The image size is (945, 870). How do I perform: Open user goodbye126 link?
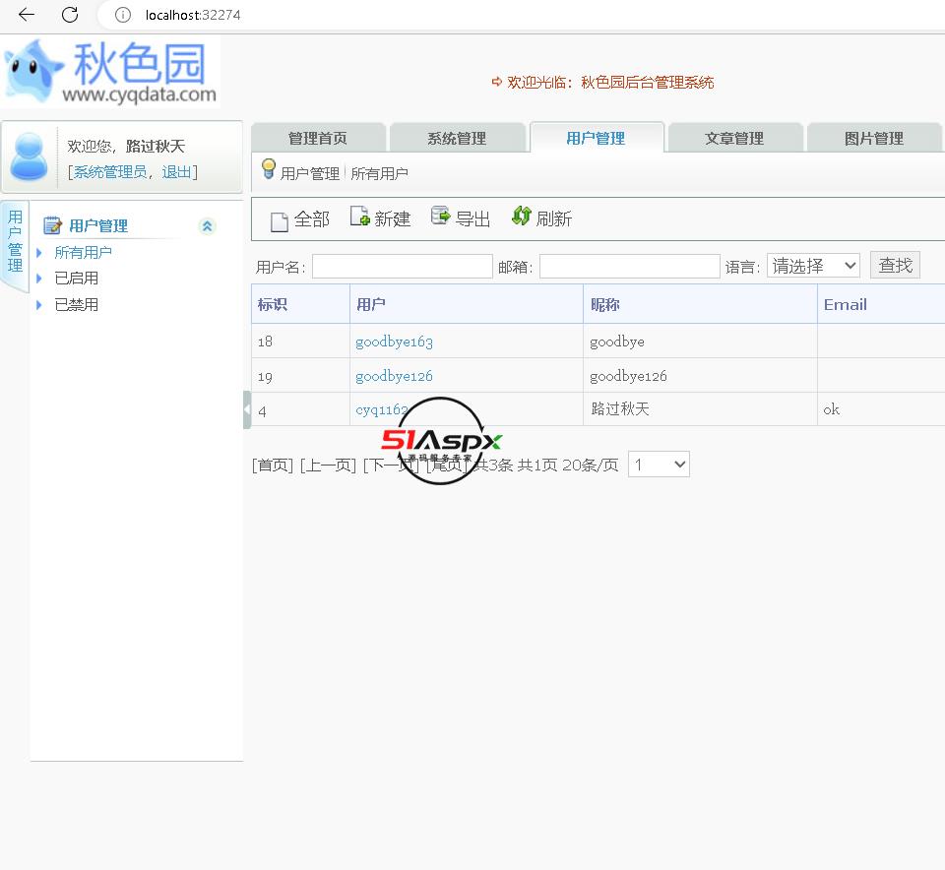[x=394, y=376]
